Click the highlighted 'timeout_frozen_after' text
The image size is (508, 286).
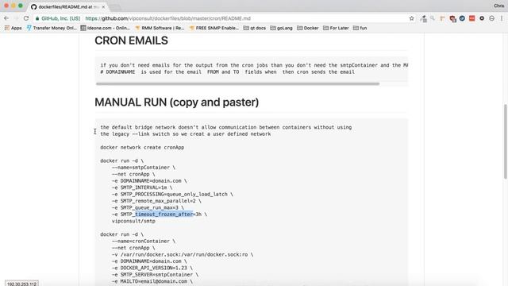click(x=164, y=214)
